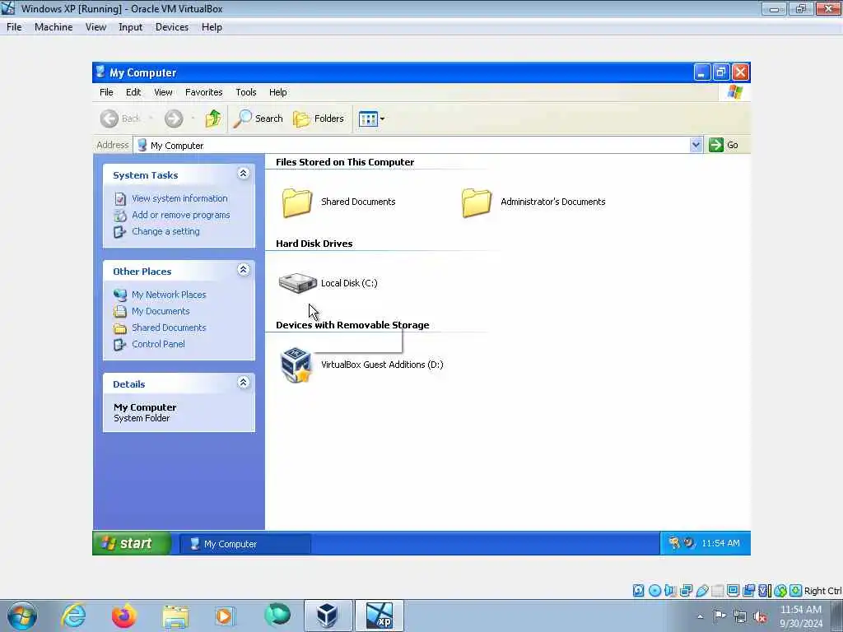The height and width of the screenshot is (632, 843).
Task: Open Administrator's Documents folder icon
Action: [477, 202]
